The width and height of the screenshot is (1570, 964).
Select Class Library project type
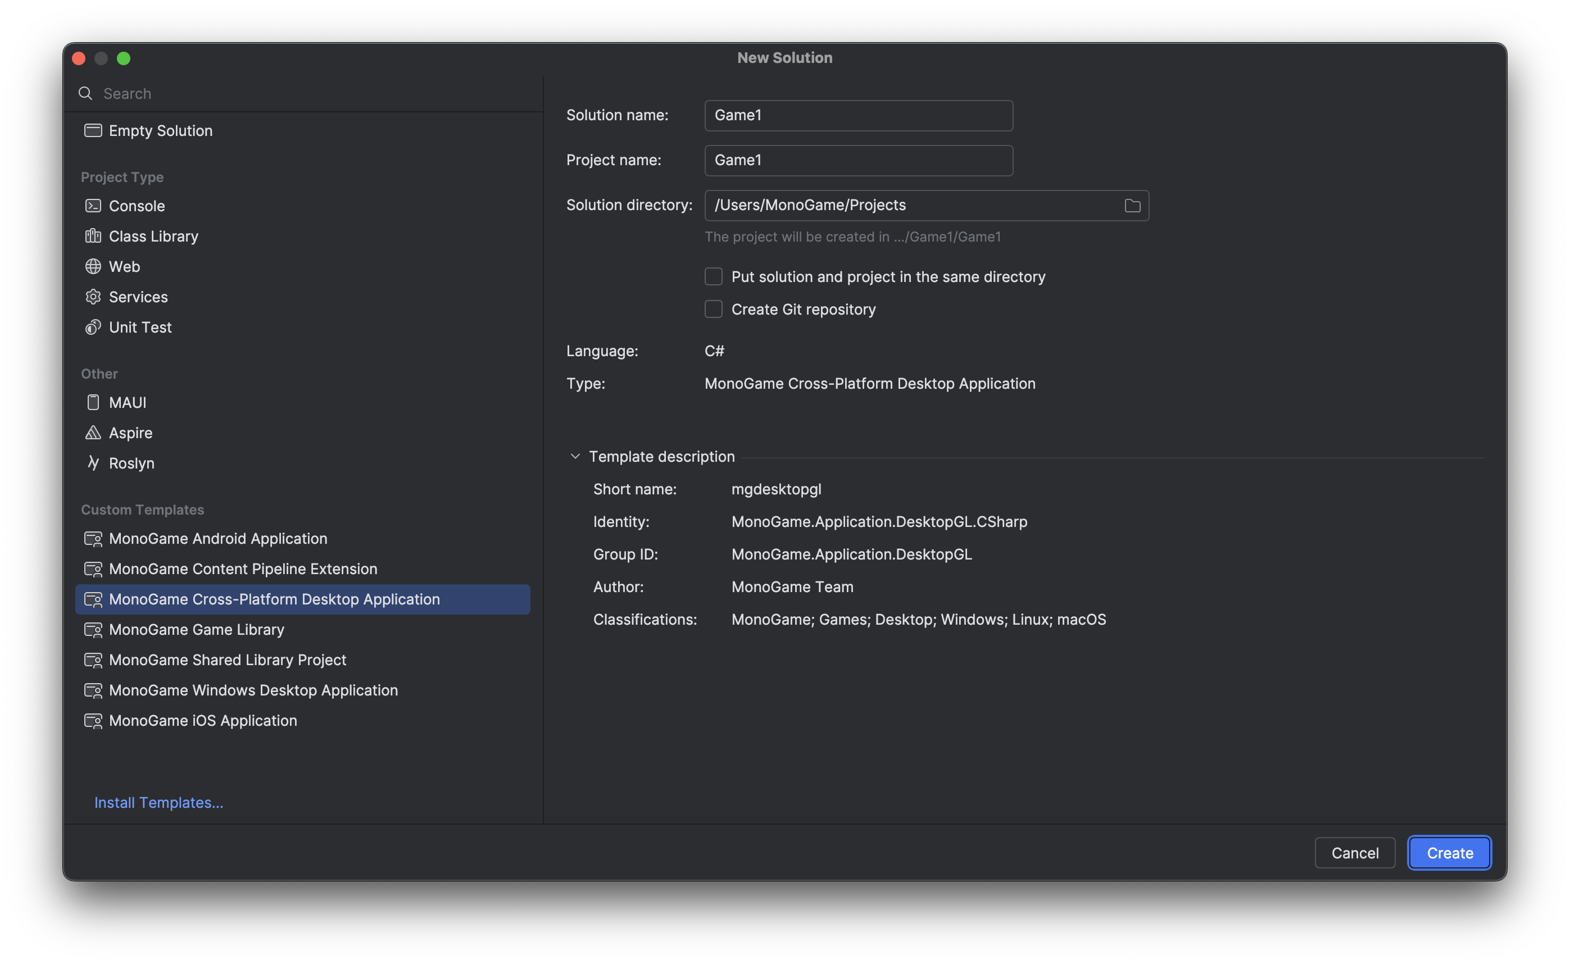pyautogui.click(x=152, y=235)
